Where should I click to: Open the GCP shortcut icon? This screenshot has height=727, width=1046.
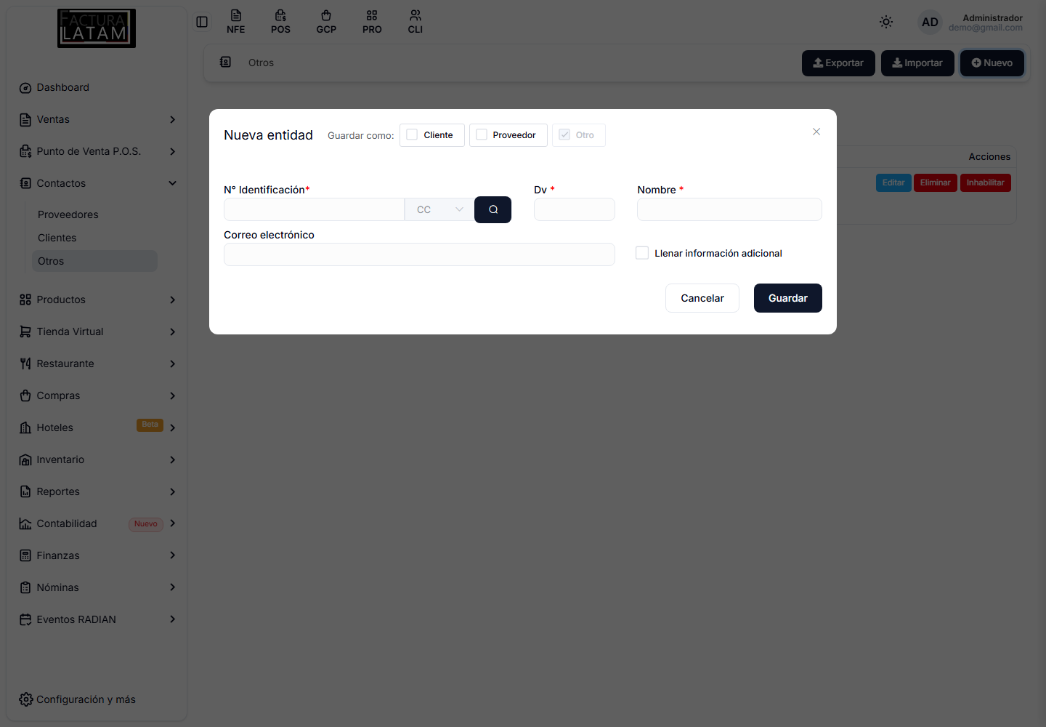click(x=326, y=22)
